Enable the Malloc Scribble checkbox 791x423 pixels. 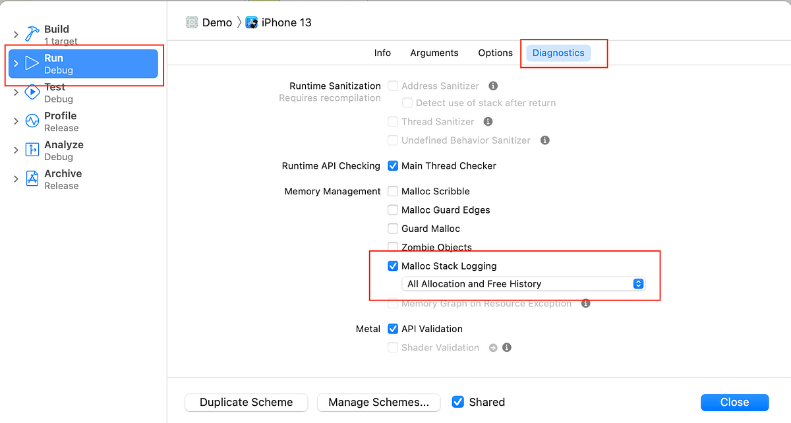(393, 191)
